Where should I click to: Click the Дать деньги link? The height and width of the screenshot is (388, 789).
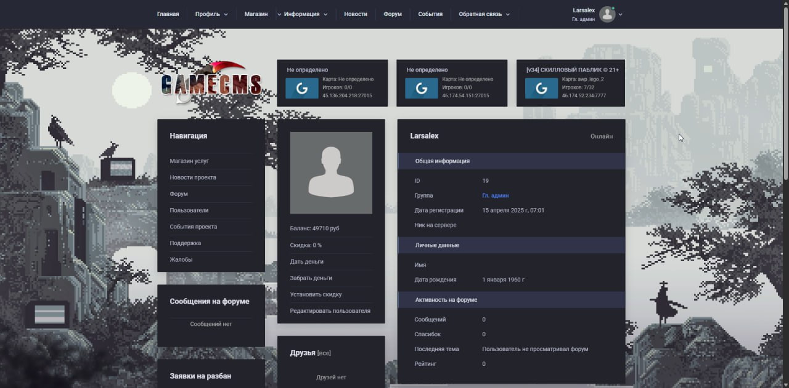[306, 262]
